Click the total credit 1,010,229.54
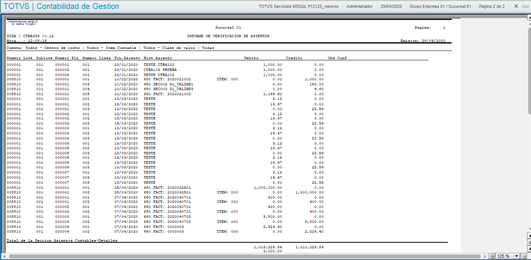This screenshot has width=531, height=260. point(309,247)
